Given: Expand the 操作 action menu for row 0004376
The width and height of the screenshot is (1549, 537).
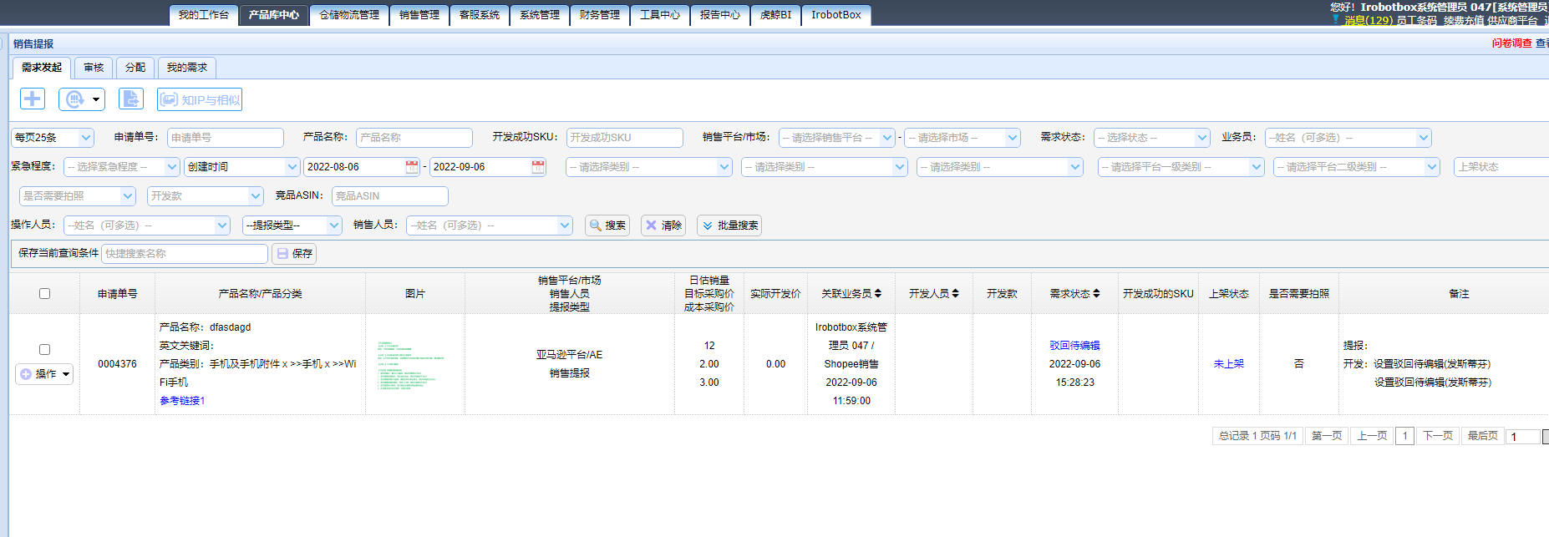Looking at the screenshot, I should coord(44,374).
